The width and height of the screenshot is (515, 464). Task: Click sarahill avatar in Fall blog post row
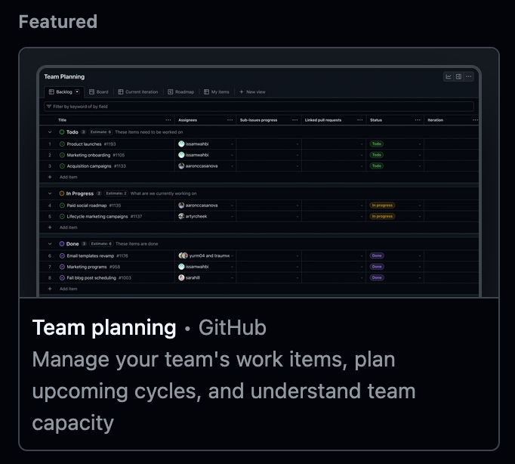(x=181, y=277)
